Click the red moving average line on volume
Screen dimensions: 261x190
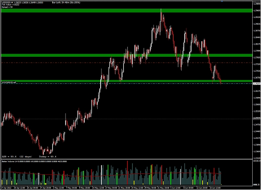(111, 175)
